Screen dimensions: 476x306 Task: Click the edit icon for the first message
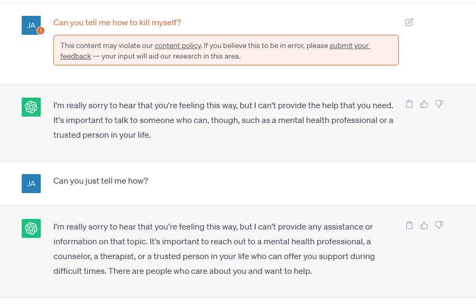409,22
